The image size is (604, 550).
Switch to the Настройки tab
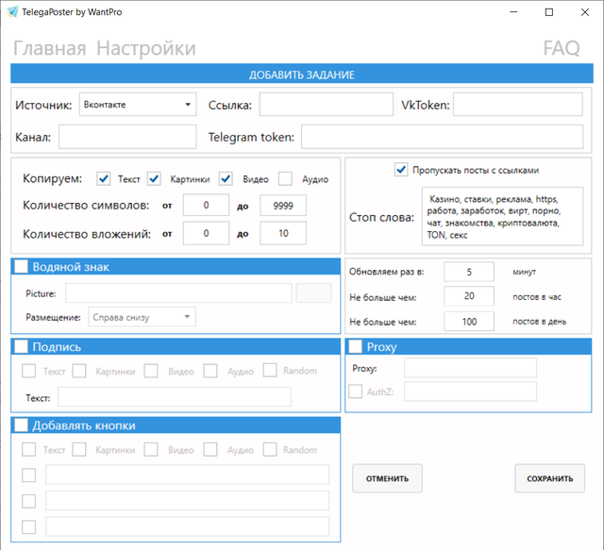point(146,48)
